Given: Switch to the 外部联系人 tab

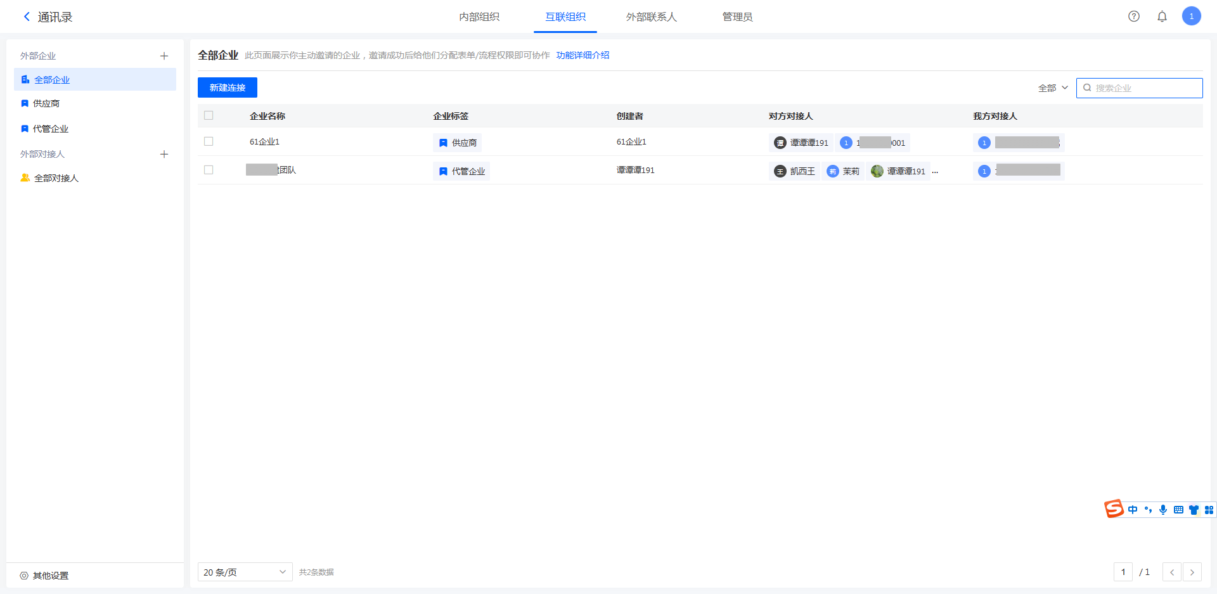Looking at the screenshot, I should click(651, 17).
